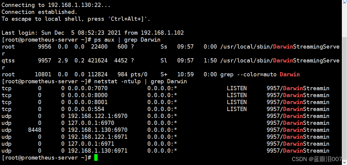Click the Recv-Q value 8448
The width and height of the screenshot is (347, 165).
point(35,130)
